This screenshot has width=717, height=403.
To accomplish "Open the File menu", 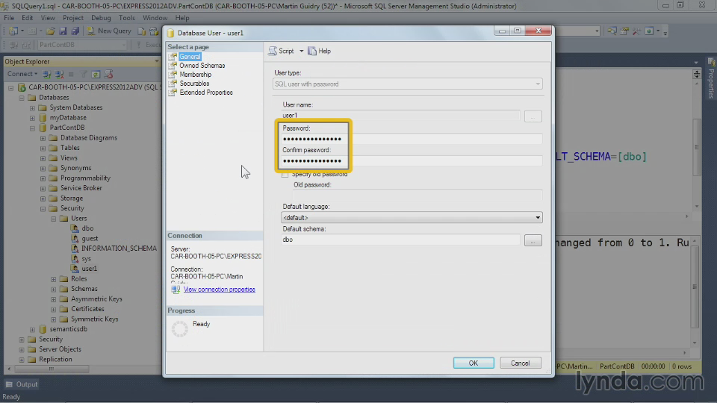I will click(9, 18).
